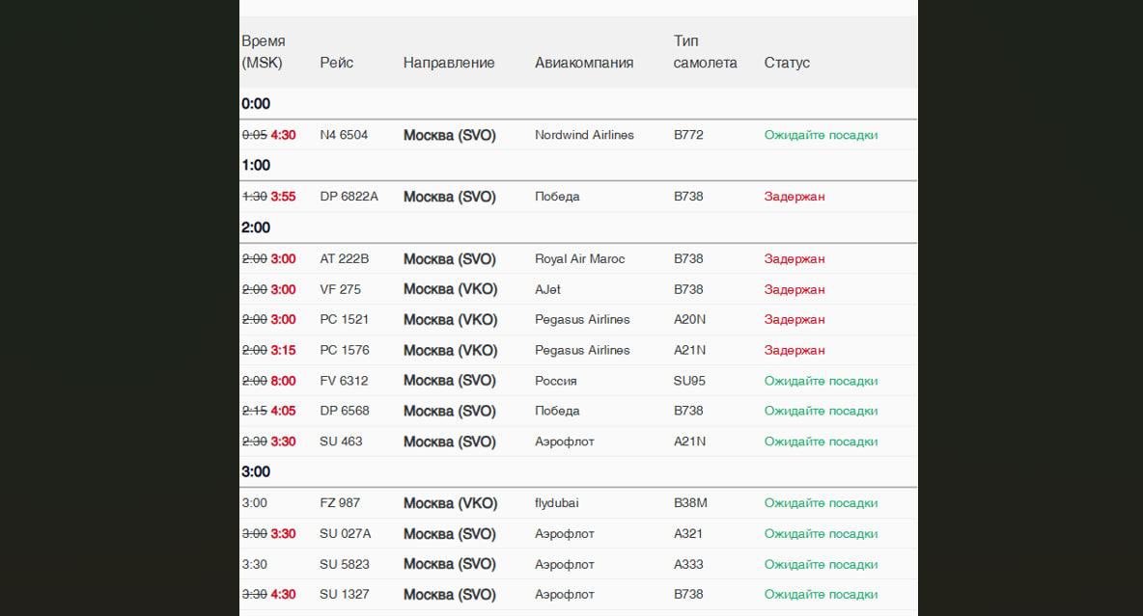This screenshot has width=1143, height=616.
Task: Click aircraft type B38M
Action: pyautogui.click(x=690, y=503)
